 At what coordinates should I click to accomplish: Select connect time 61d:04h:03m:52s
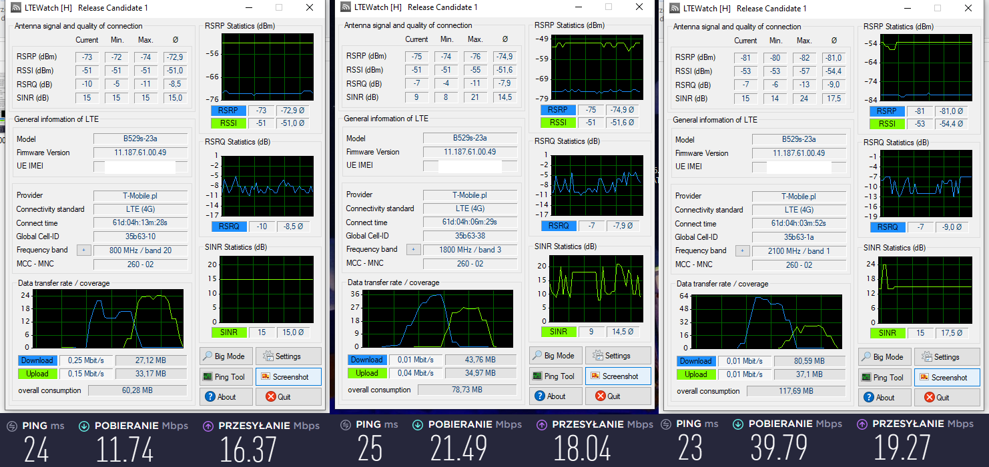tap(799, 224)
